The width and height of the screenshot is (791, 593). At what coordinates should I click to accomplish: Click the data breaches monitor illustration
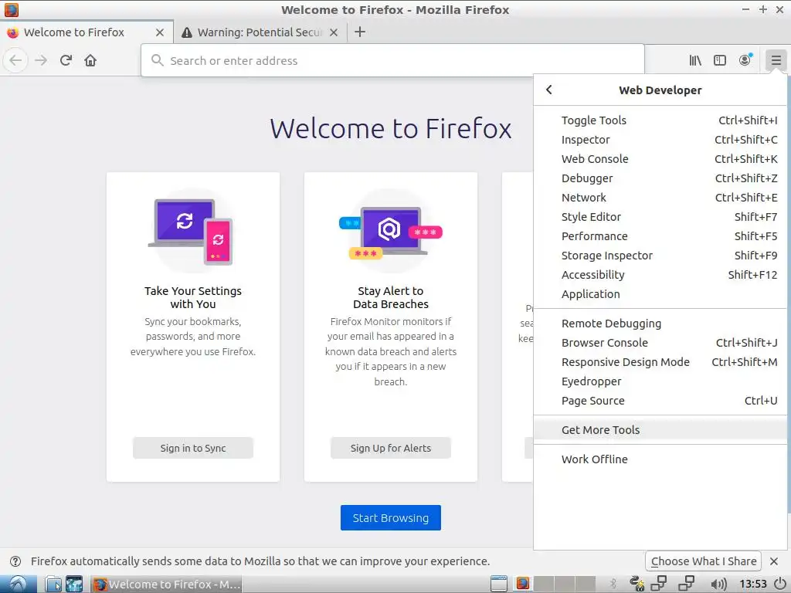click(390, 232)
